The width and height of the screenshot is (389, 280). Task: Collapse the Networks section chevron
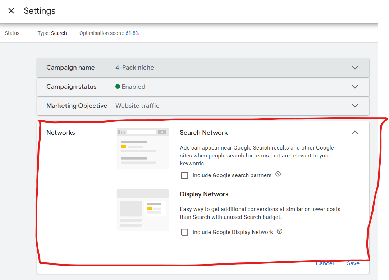[x=355, y=132]
